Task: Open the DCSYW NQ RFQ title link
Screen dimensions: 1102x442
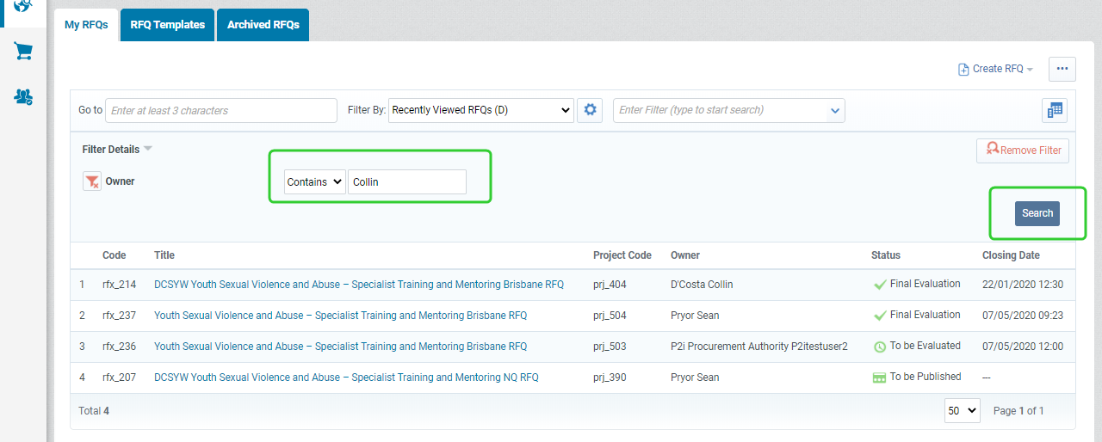Action: (x=346, y=378)
